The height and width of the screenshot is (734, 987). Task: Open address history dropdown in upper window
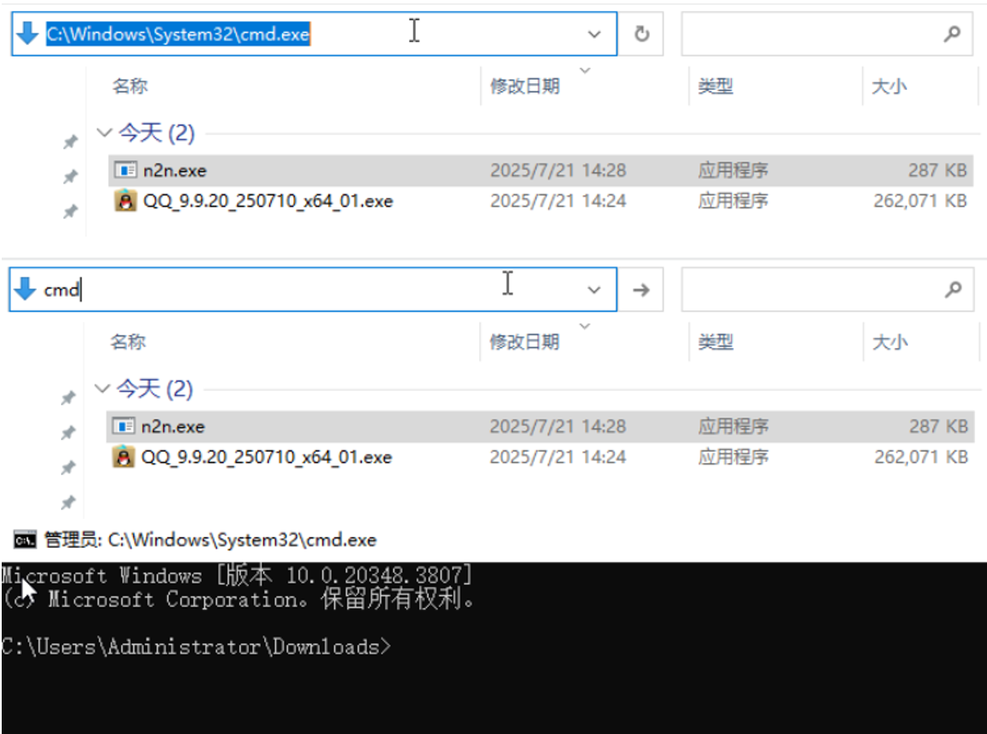pyautogui.click(x=594, y=34)
